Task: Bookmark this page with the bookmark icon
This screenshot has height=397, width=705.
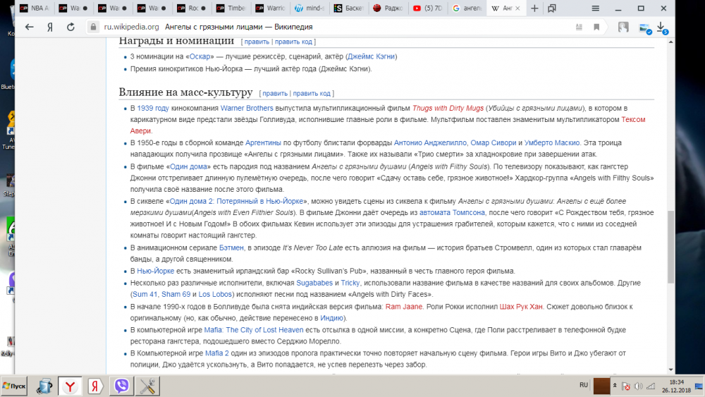Action: click(596, 27)
